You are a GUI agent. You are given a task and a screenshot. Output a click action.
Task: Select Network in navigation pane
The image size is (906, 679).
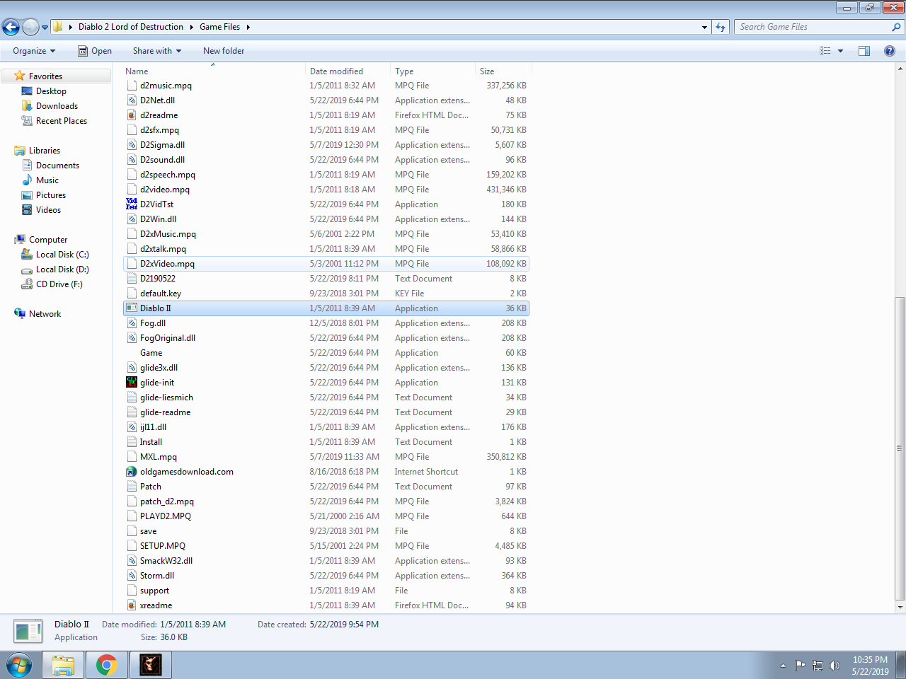[45, 314]
